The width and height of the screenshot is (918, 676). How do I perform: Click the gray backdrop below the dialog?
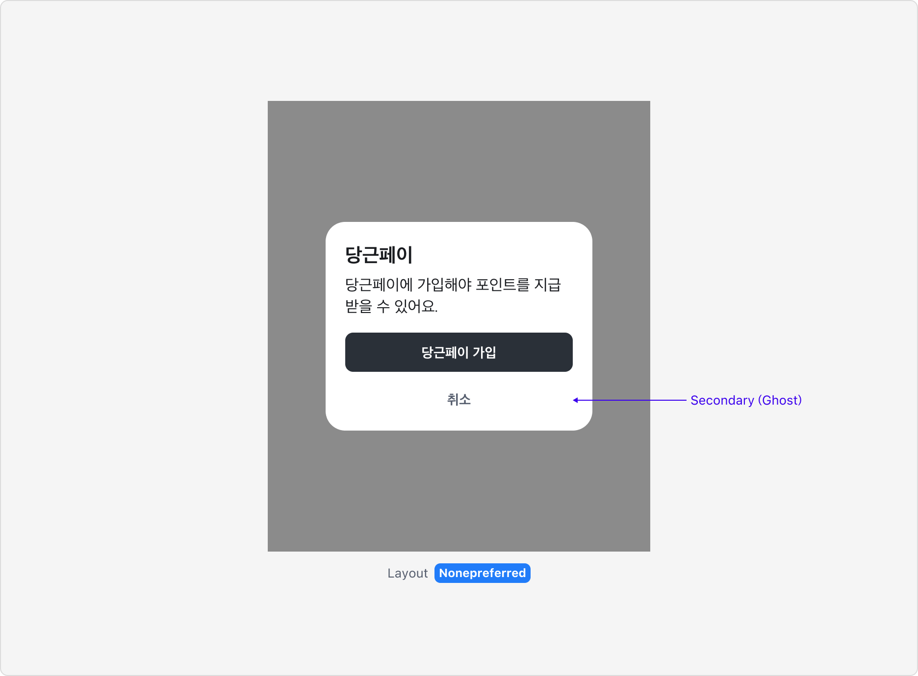pos(459,490)
